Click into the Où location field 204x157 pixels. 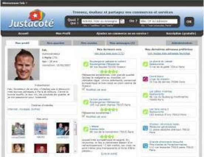point(159,21)
